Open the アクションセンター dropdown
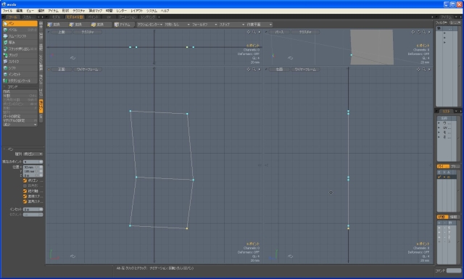Screen dimensions: 464x279 [x=150, y=25]
